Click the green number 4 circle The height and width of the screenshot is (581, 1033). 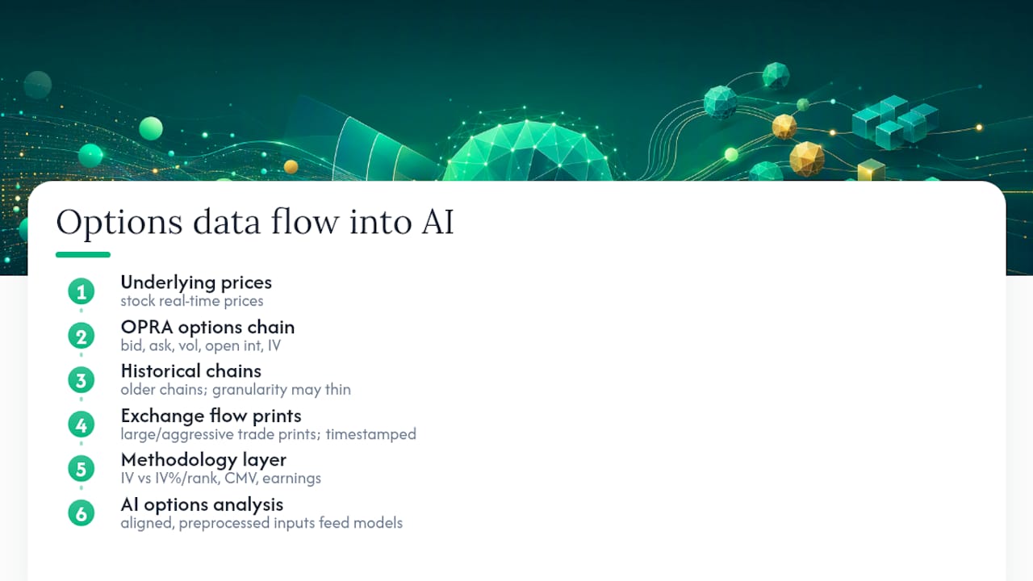(81, 424)
